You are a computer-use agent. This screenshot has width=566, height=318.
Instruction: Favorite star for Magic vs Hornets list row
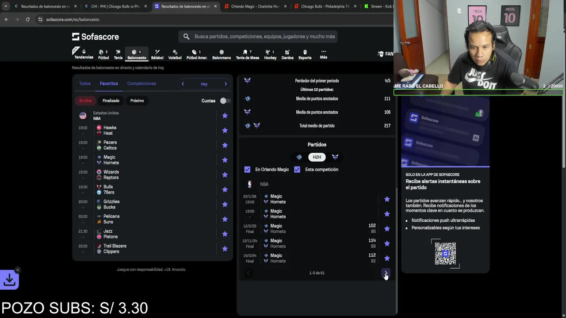(225, 160)
